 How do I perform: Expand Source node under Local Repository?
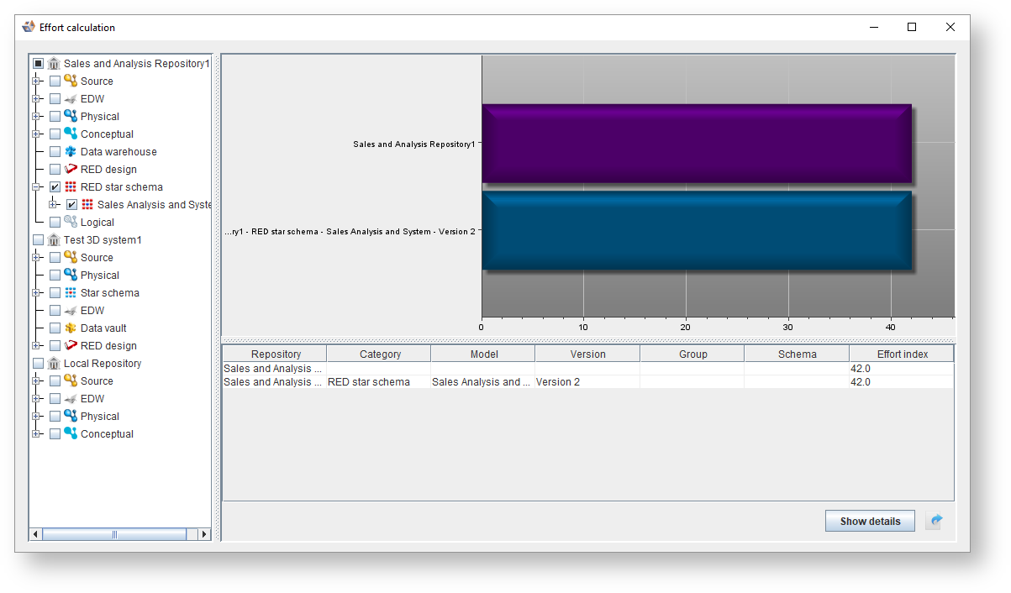click(36, 381)
